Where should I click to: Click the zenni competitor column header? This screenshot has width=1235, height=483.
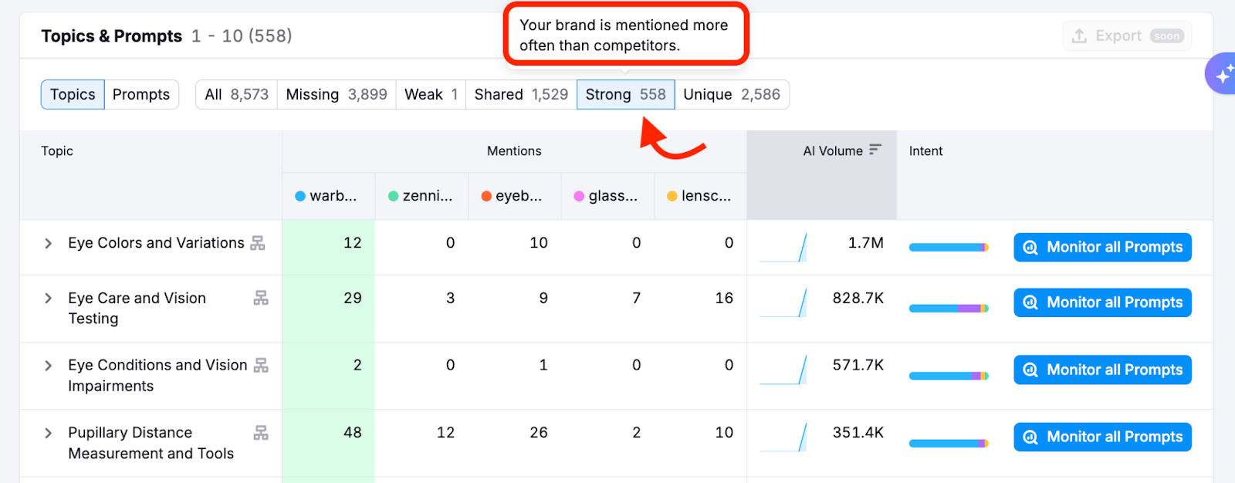421,196
